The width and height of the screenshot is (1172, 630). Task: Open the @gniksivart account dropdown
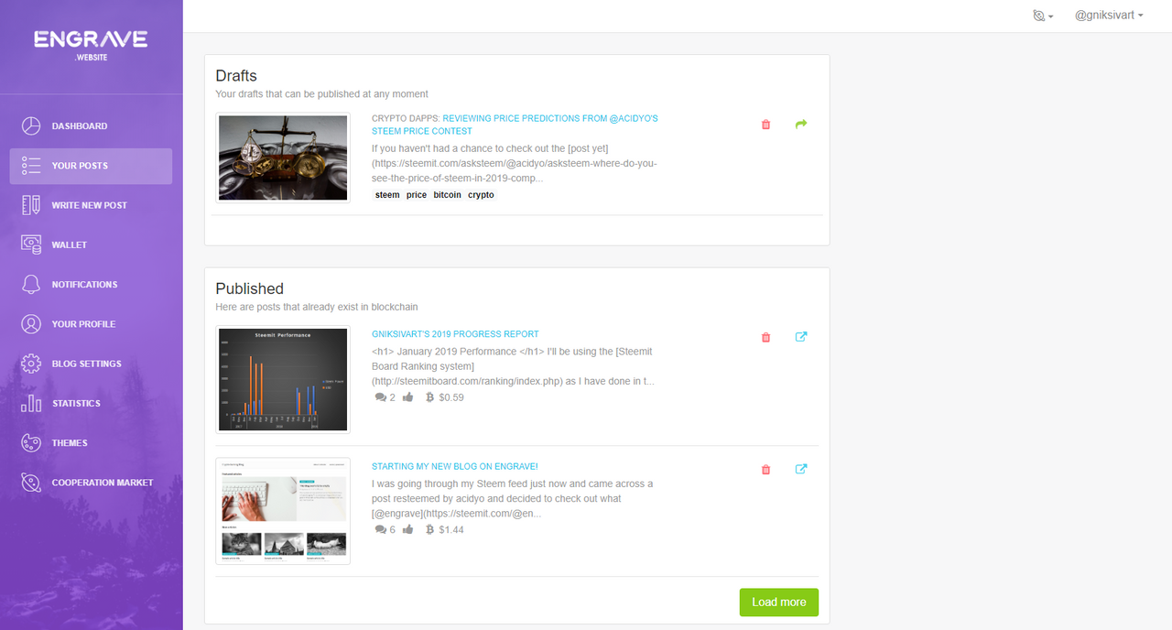tap(1109, 16)
